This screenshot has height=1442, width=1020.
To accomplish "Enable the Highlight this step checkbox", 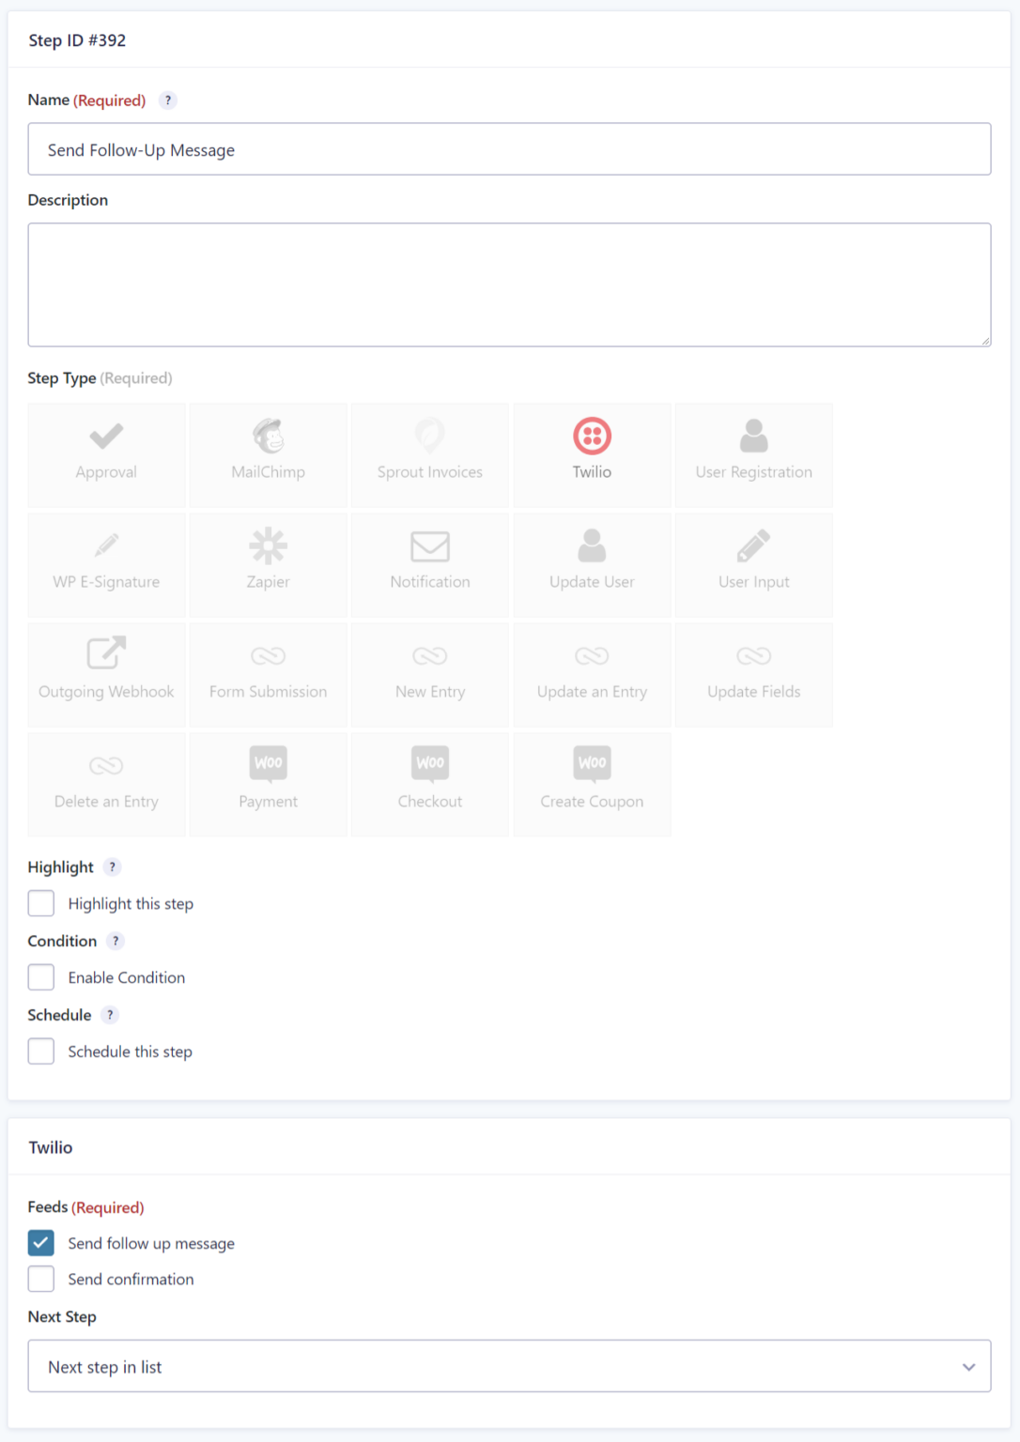I will [41, 903].
